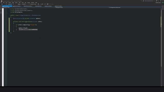Click the Find in Files toolbar icon
This screenshot has width=164, height=92.
pos(38,4)
